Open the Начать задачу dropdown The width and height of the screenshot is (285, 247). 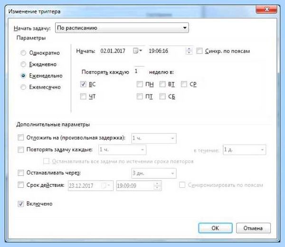122,28
